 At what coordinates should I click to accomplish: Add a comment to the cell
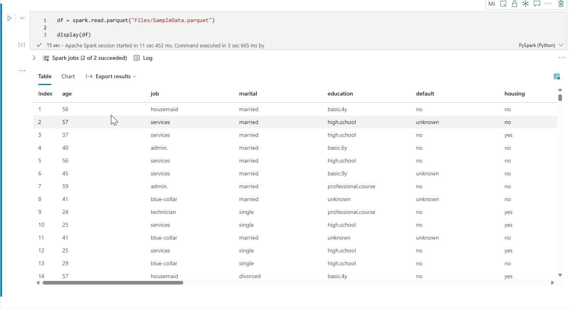[x=537, y=4]
